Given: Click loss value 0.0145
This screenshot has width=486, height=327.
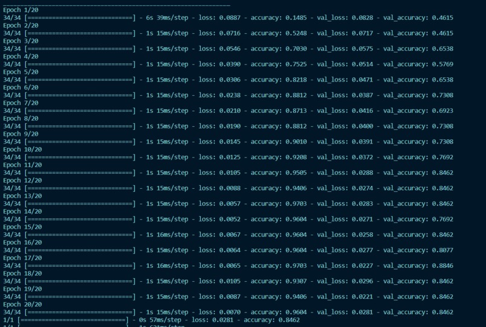Looking at the screenshot, I should coord(230,142).
